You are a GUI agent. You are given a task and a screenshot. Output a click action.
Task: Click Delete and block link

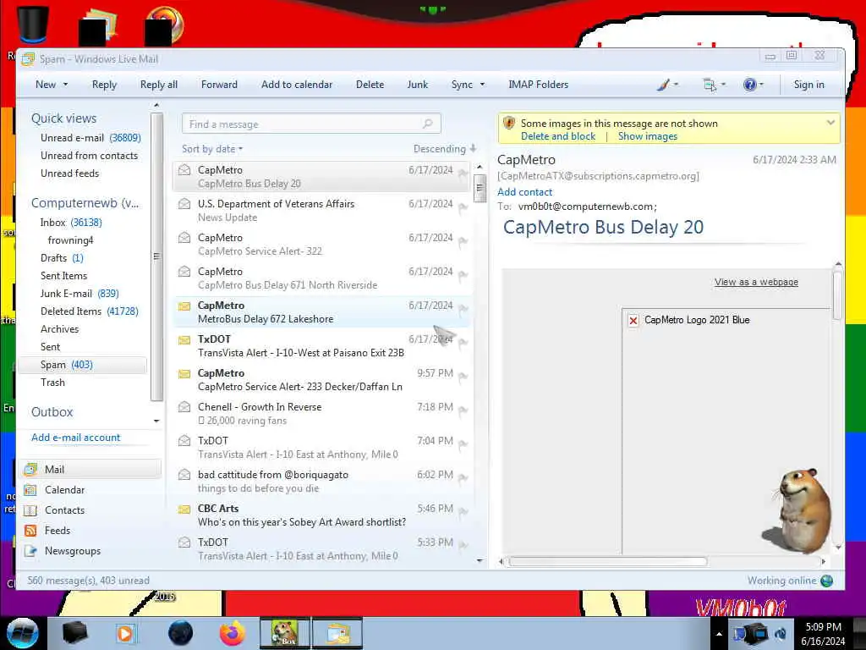point(558,136)
